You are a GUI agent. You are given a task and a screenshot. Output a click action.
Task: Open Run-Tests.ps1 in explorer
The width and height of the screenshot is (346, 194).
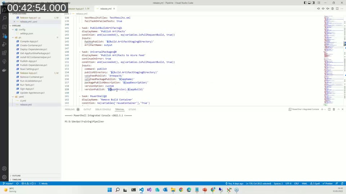click(x=27, y=85)
